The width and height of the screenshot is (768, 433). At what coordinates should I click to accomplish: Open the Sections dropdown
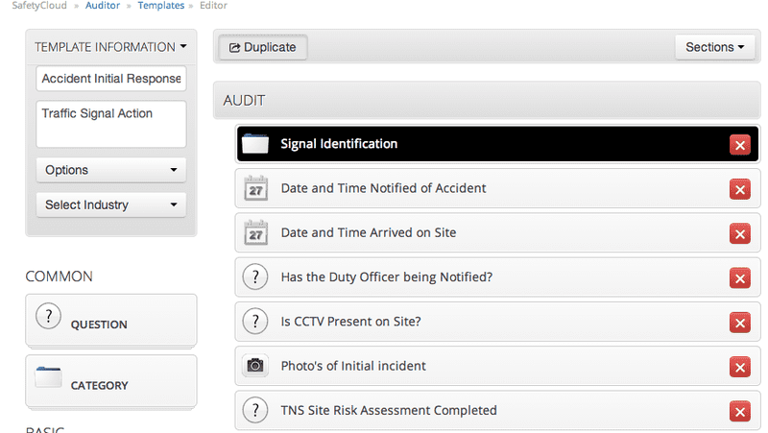coord(715,47)
